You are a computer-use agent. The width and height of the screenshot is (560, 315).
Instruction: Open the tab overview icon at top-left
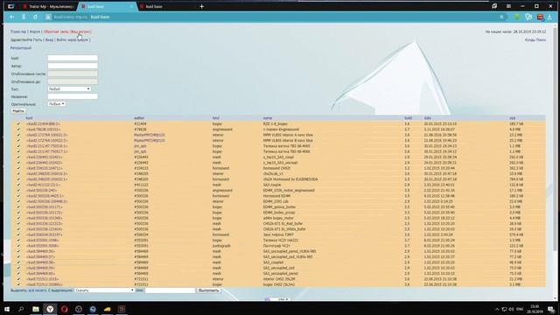click(10, 6)
